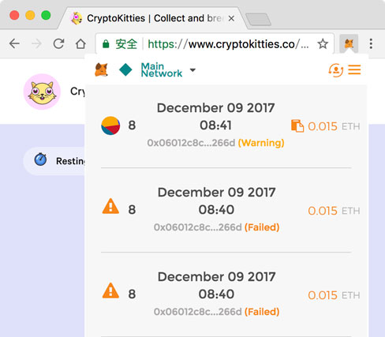
Task: Click warning triangle of first failed transaction
Action: coord(110,206)
